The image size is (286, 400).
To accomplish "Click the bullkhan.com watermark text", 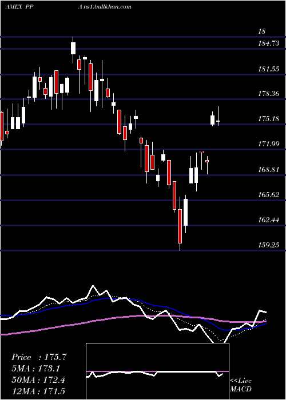I will pyautogui.click(x=105, y=7).
